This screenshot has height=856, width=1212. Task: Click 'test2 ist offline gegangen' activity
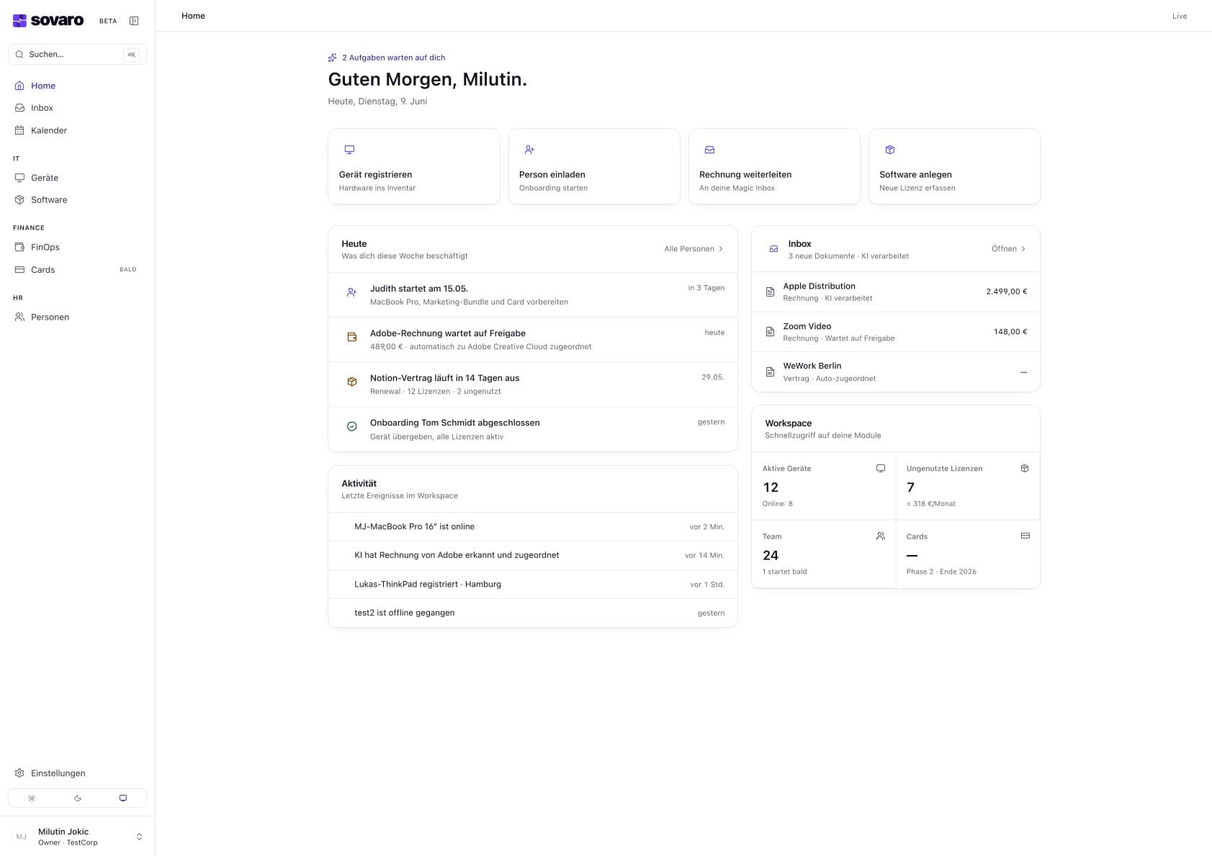[x=533, y=613]
